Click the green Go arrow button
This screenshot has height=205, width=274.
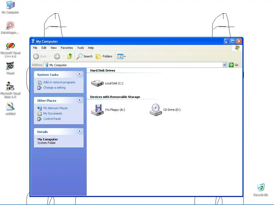point(231,65)
